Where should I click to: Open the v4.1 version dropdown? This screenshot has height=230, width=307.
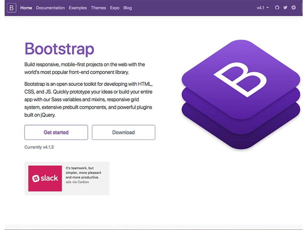[262, 8]
